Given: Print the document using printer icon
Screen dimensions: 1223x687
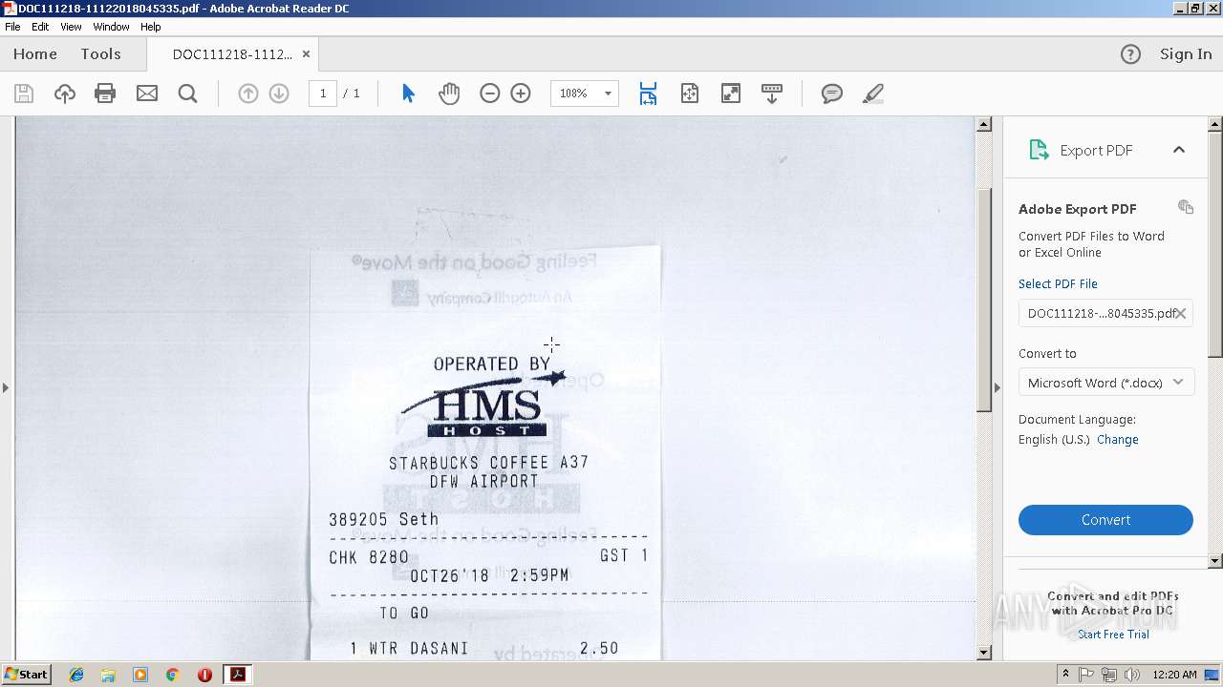Looking at the screenshot, I should click(105, 94).
